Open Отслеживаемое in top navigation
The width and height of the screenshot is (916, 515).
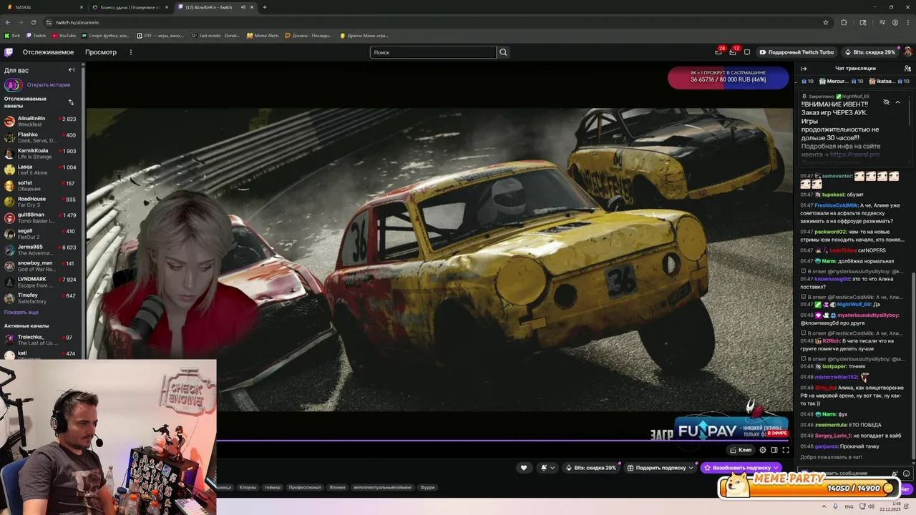pos(48,52)
